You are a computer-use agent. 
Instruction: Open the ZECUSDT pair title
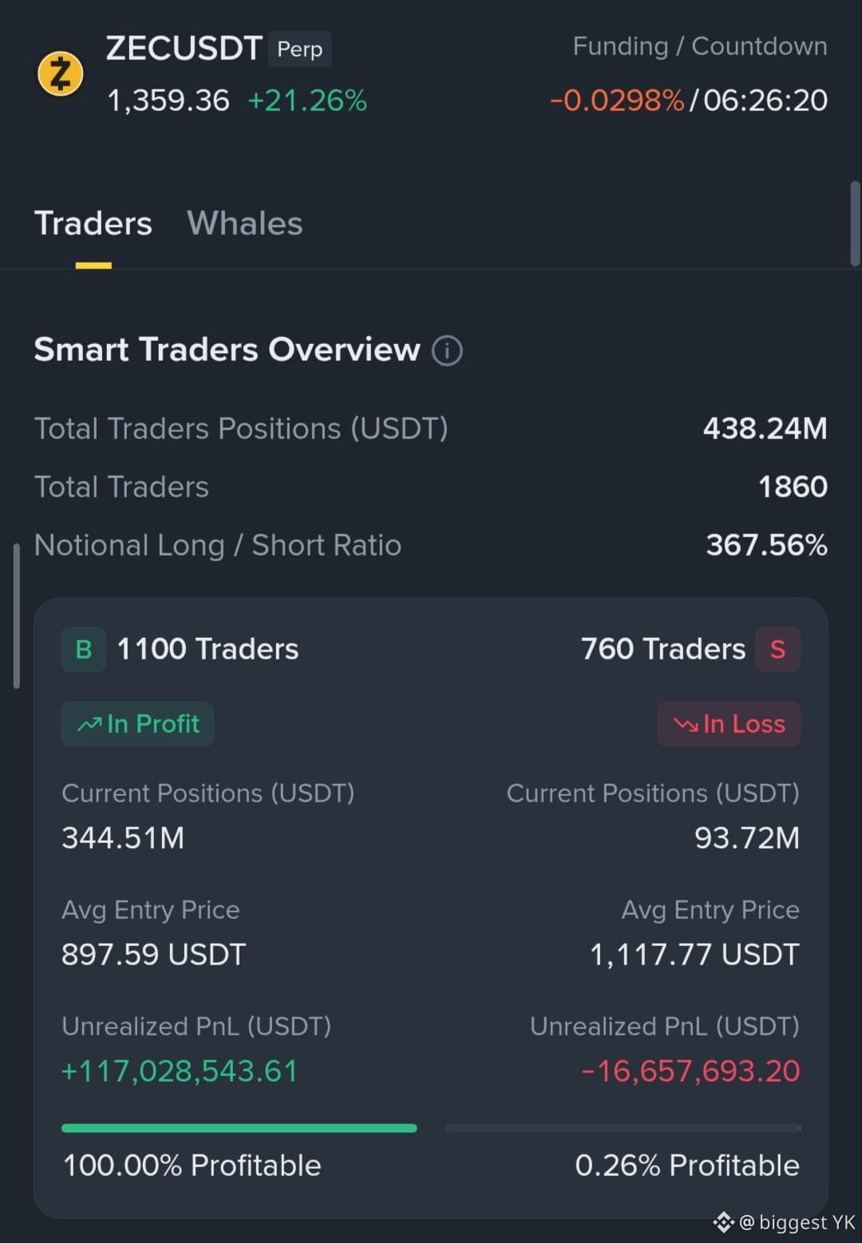point(184,49)
